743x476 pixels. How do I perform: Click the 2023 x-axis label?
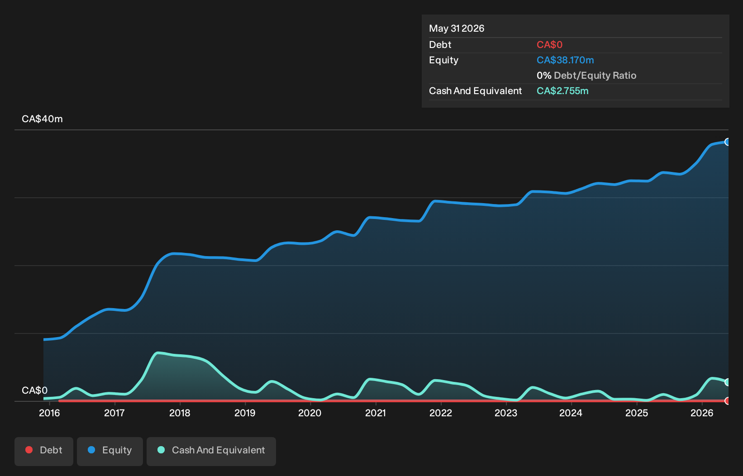pyautogui.click(x=506, y=413)
